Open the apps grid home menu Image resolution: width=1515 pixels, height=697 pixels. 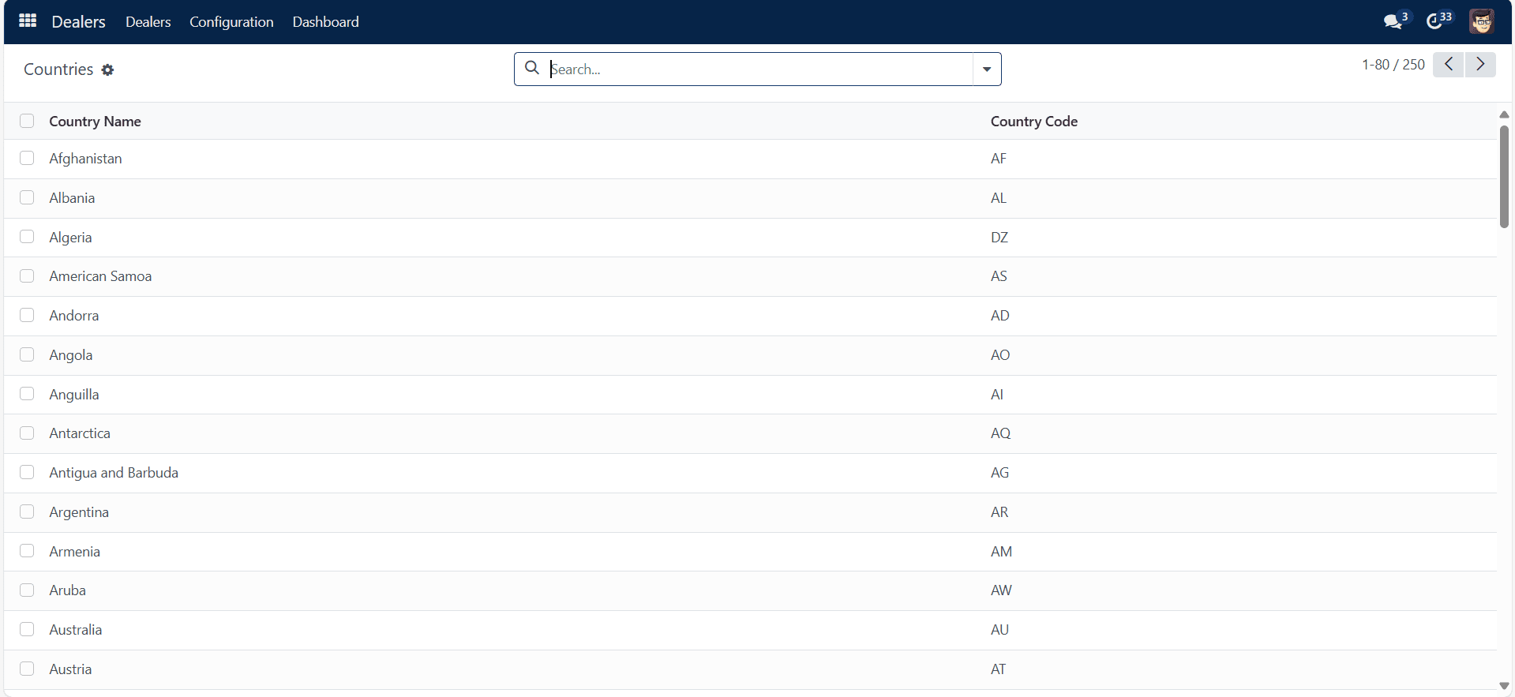coord(28,21)
